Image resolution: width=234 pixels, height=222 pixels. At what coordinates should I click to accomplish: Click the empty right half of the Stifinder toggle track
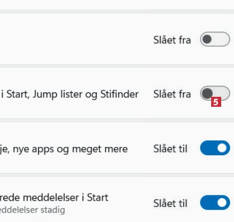pyautogui.click(x=222, y=92)
